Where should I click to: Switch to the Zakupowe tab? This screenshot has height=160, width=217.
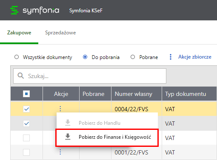pos(19,33)
